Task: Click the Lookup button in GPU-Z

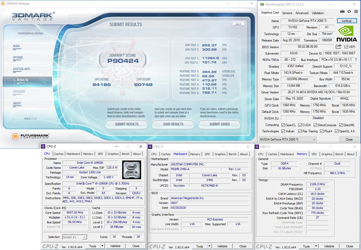Action: point(347,21)
